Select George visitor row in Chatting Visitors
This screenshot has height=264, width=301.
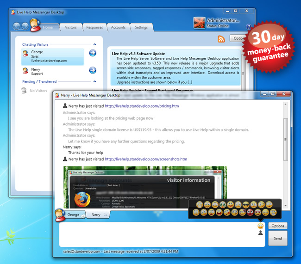coord(53,57)
